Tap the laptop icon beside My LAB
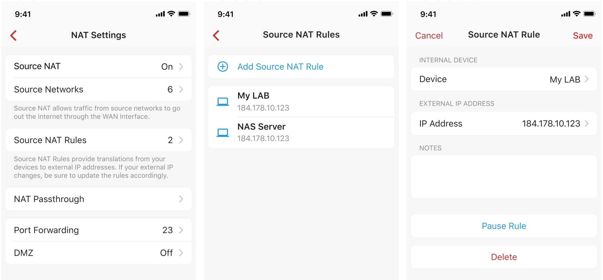603x280 pixels. (x=223, y=102)
